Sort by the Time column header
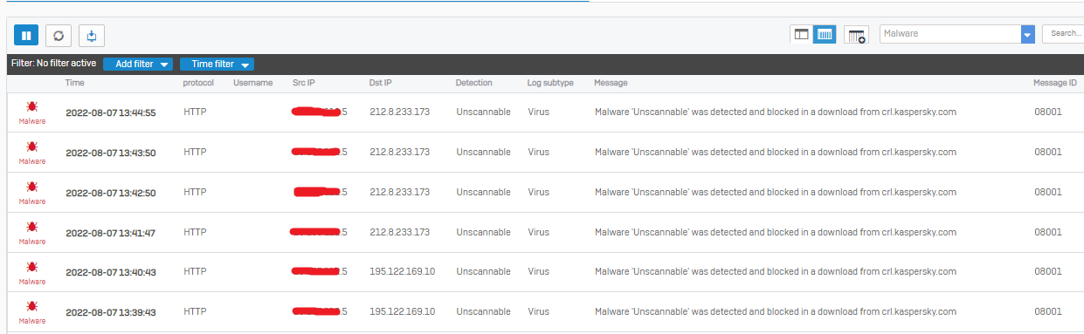Viewport: 1084px width, 334px height. [x=75, y=83]
